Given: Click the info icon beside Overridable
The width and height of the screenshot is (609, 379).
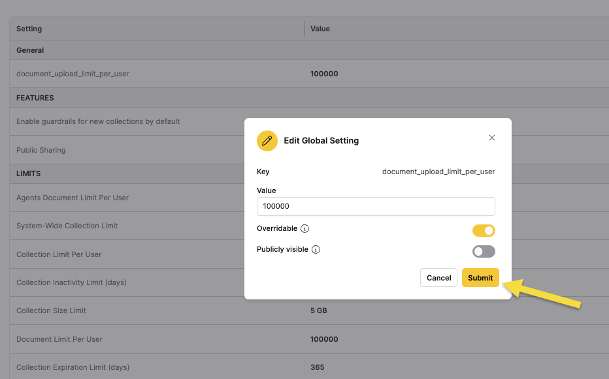Looking at the screenshot, I should pos(304,228).
